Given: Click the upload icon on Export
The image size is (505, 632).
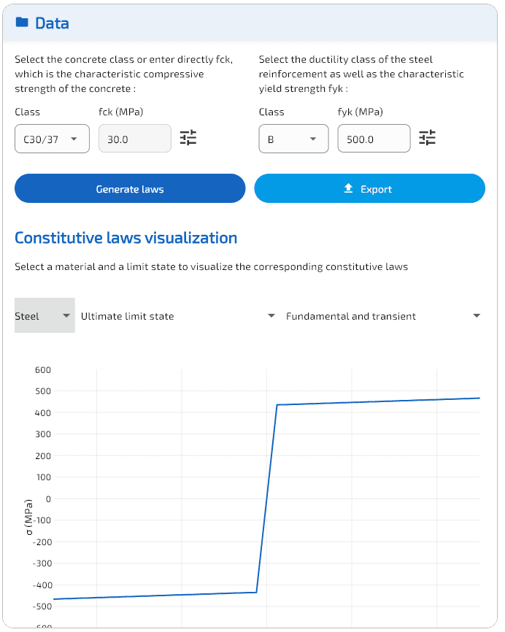Looking at the screenshot, I should [348, 189].
